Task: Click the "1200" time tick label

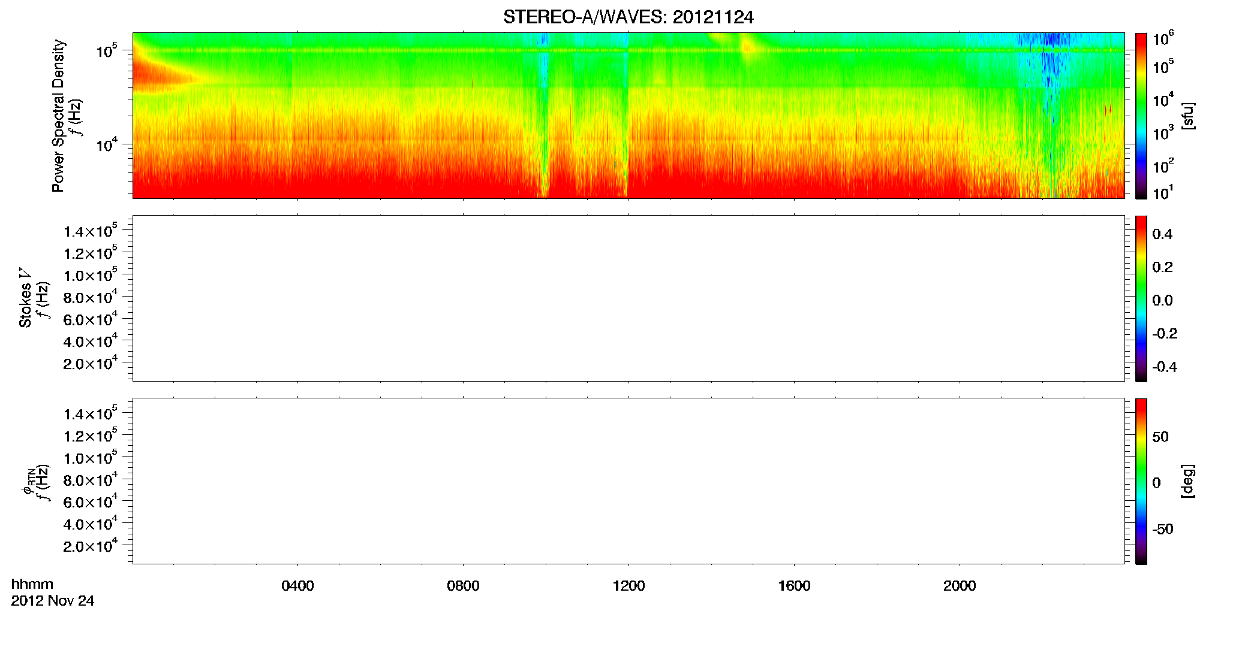Action: 628,586
